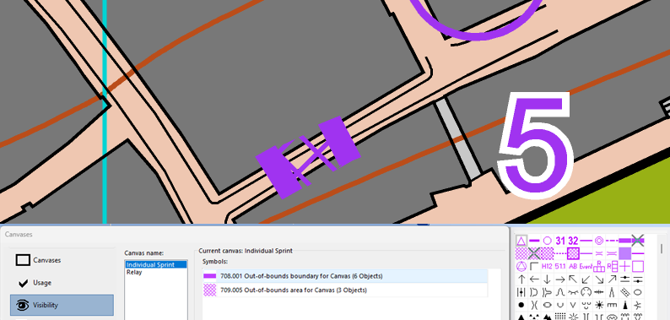Viewport: 670px width, 320px height.
Task: Open the Visibility section with eye icon
Action: coord(62,305)
